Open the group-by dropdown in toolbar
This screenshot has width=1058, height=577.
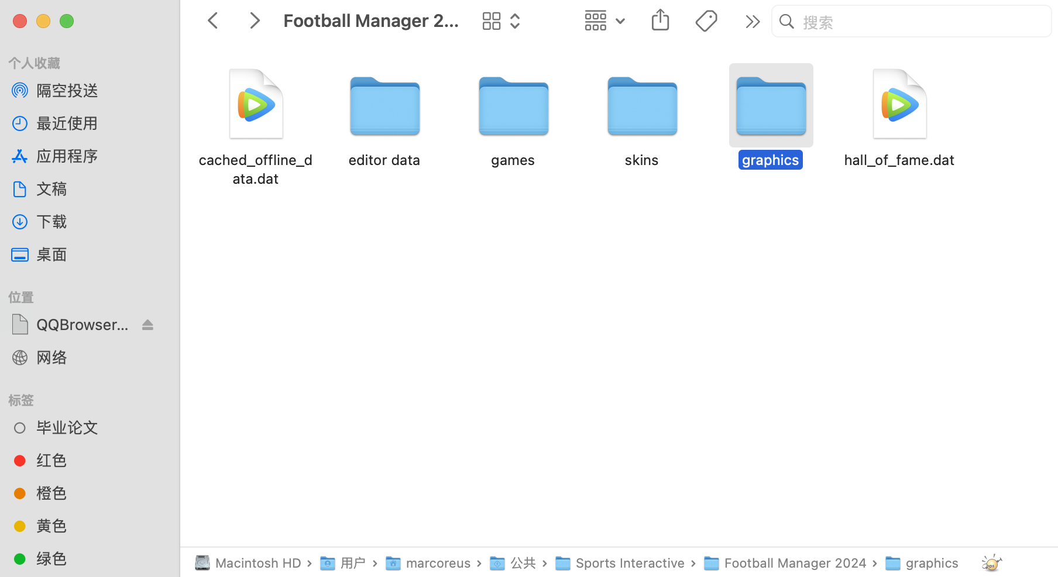605,22
